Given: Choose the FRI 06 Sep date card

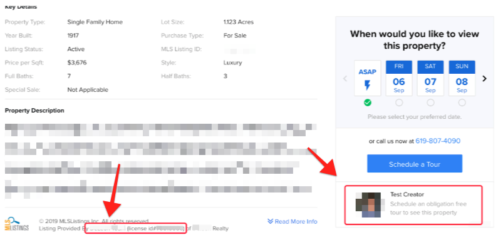Looking at the screenshot, I should [x=399, y=78].
